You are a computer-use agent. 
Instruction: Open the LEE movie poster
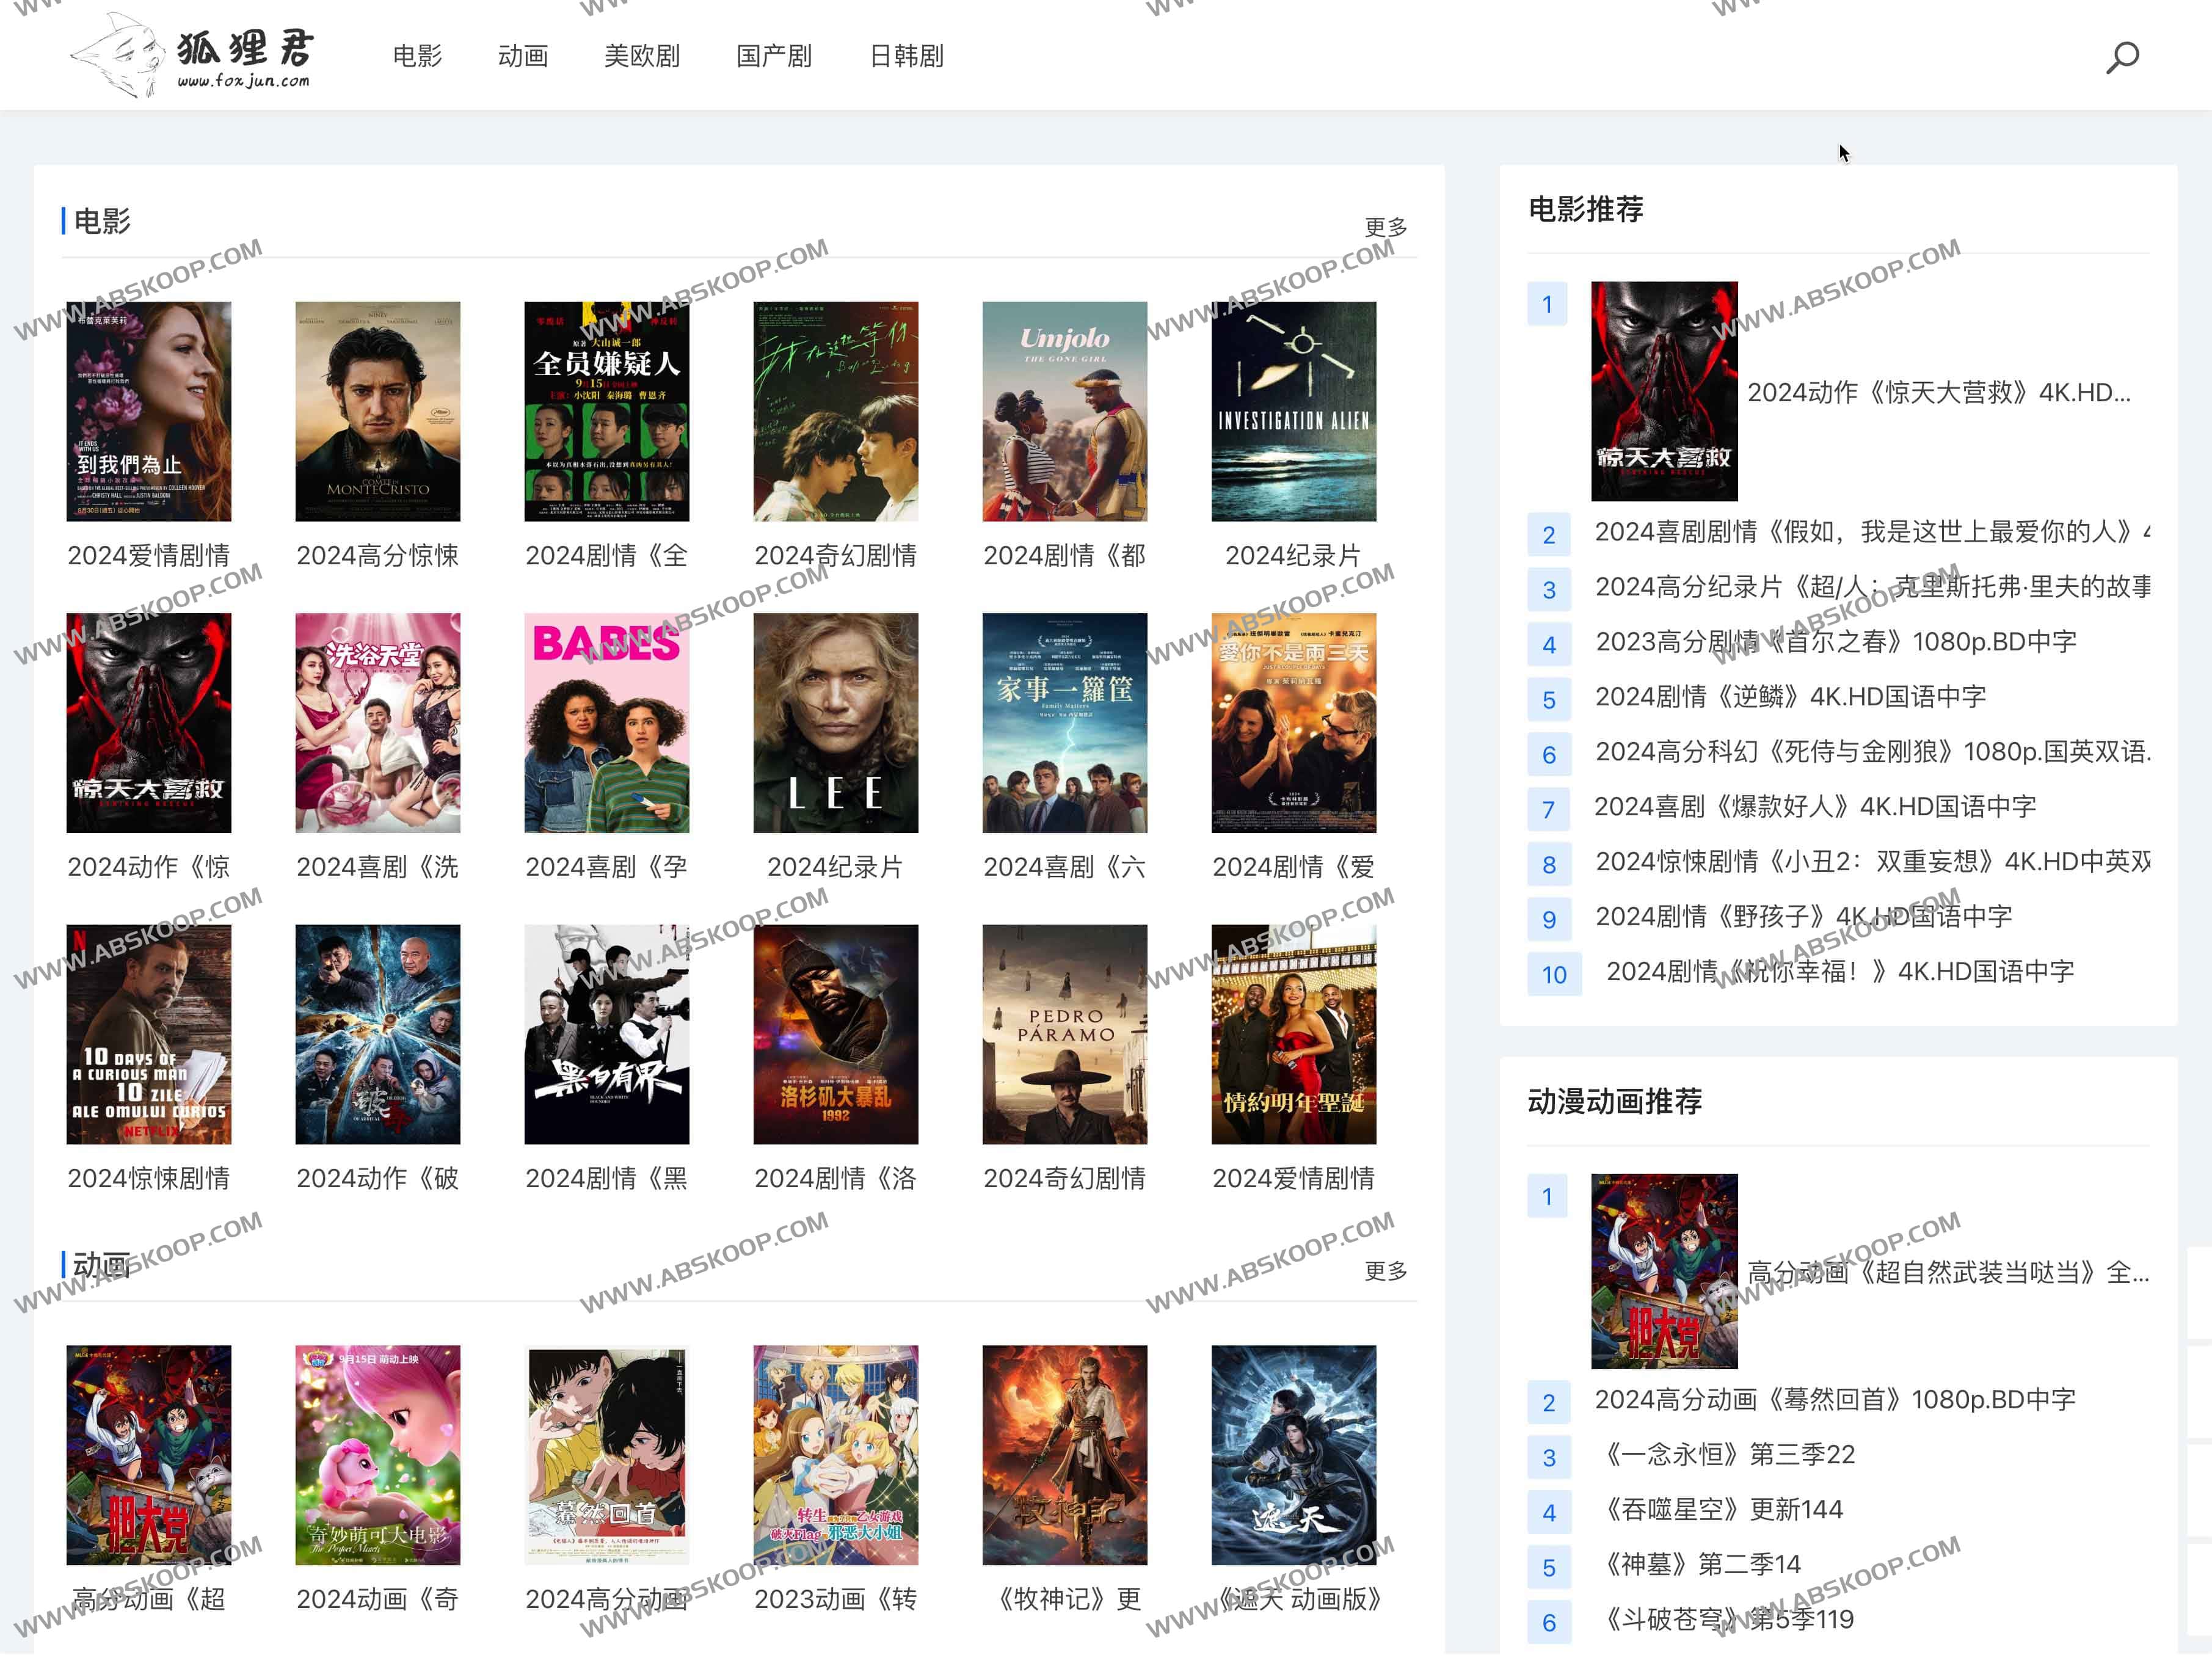835,722
